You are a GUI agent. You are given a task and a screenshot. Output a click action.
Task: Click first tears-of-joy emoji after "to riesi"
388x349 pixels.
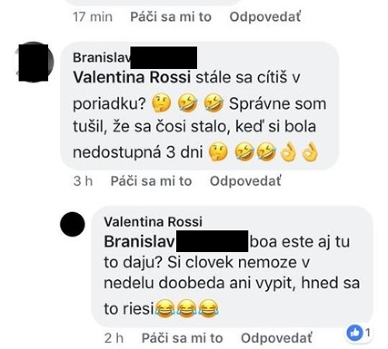[x=165, y=309]
